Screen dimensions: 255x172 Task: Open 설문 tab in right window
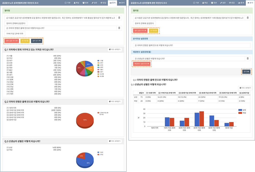coord(223,3)
